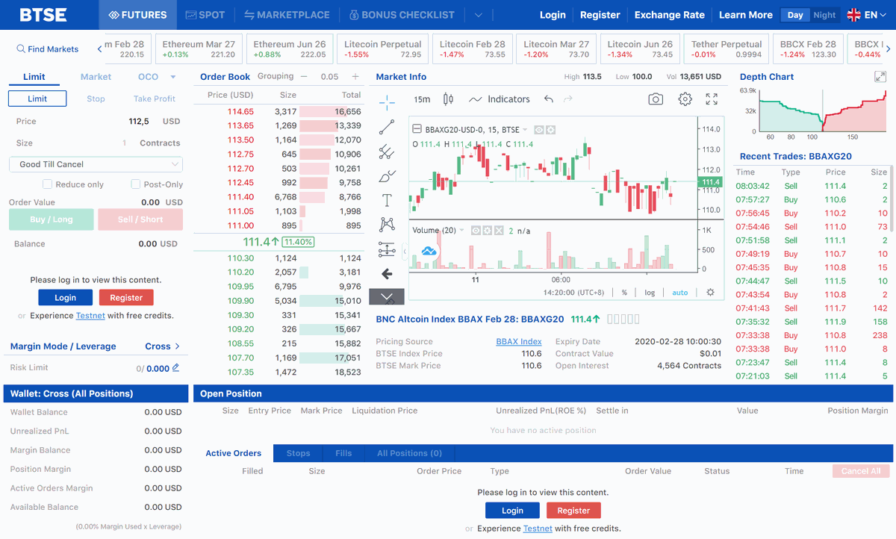Toggle Volume indicator visibility eye icon
896x539 pixels.
[x=476, y=231]
